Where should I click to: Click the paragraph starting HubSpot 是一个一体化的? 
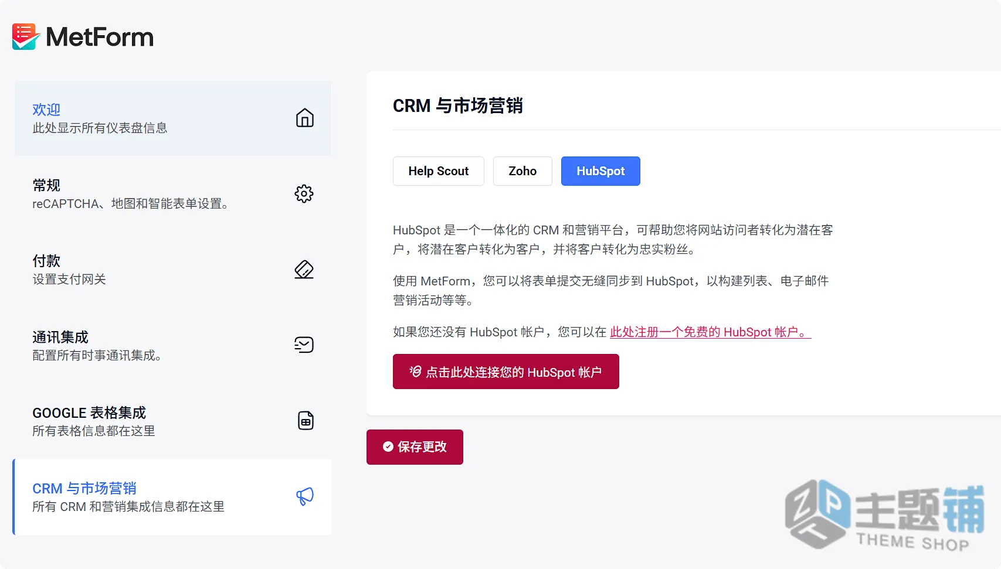[613, 240]
